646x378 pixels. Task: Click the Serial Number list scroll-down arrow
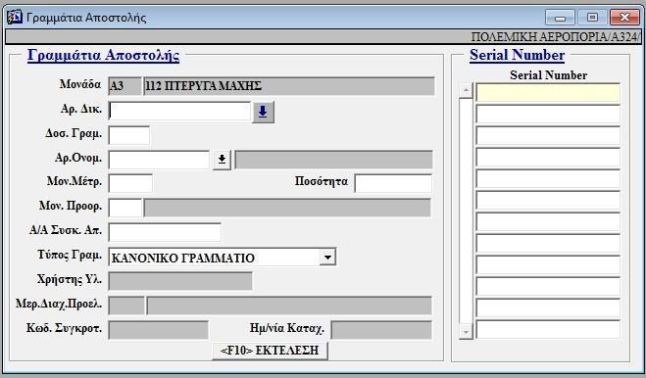click(x=466, y=331)
